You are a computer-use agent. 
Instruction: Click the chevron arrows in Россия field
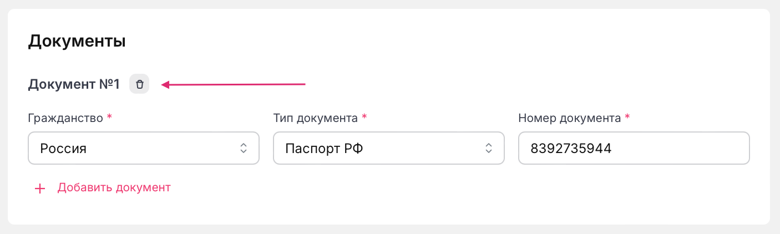tap(243, 148)
